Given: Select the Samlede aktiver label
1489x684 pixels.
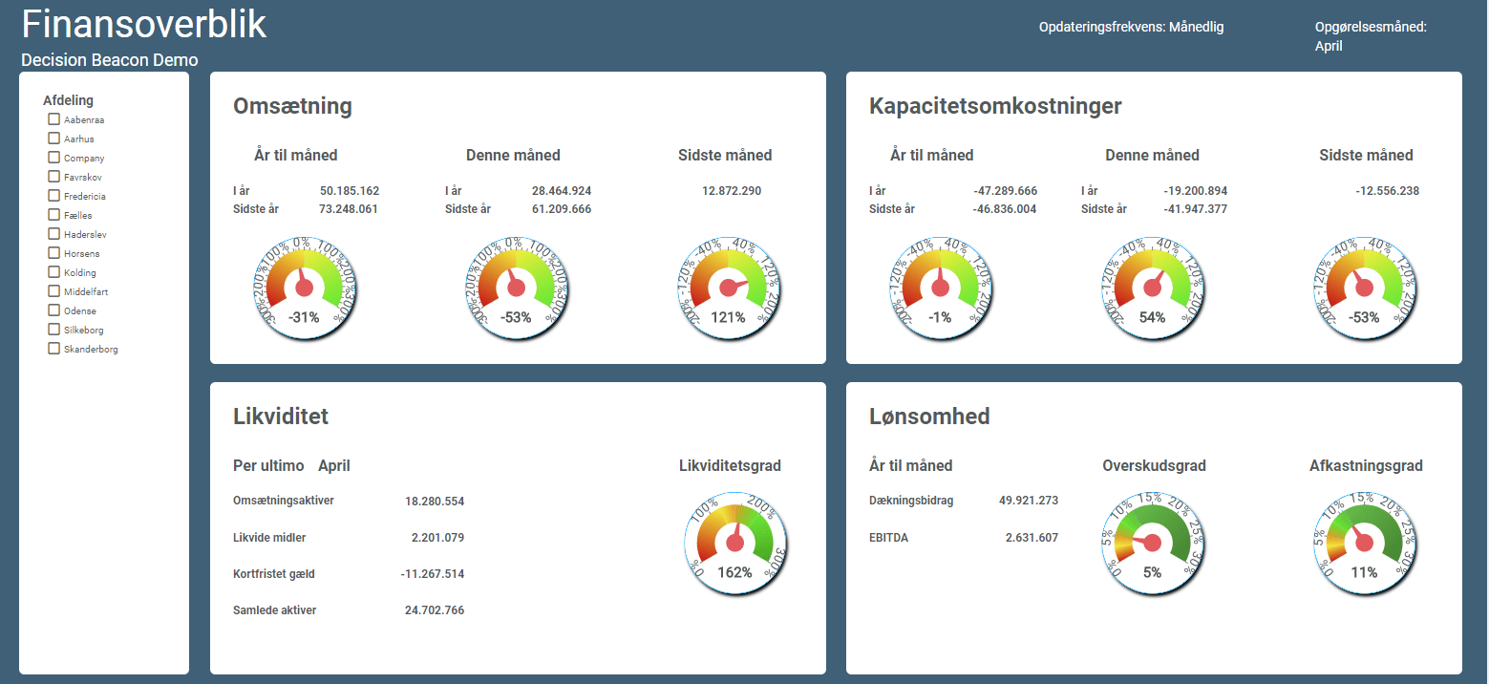Looking at the screenshot, I should point(275,610).
